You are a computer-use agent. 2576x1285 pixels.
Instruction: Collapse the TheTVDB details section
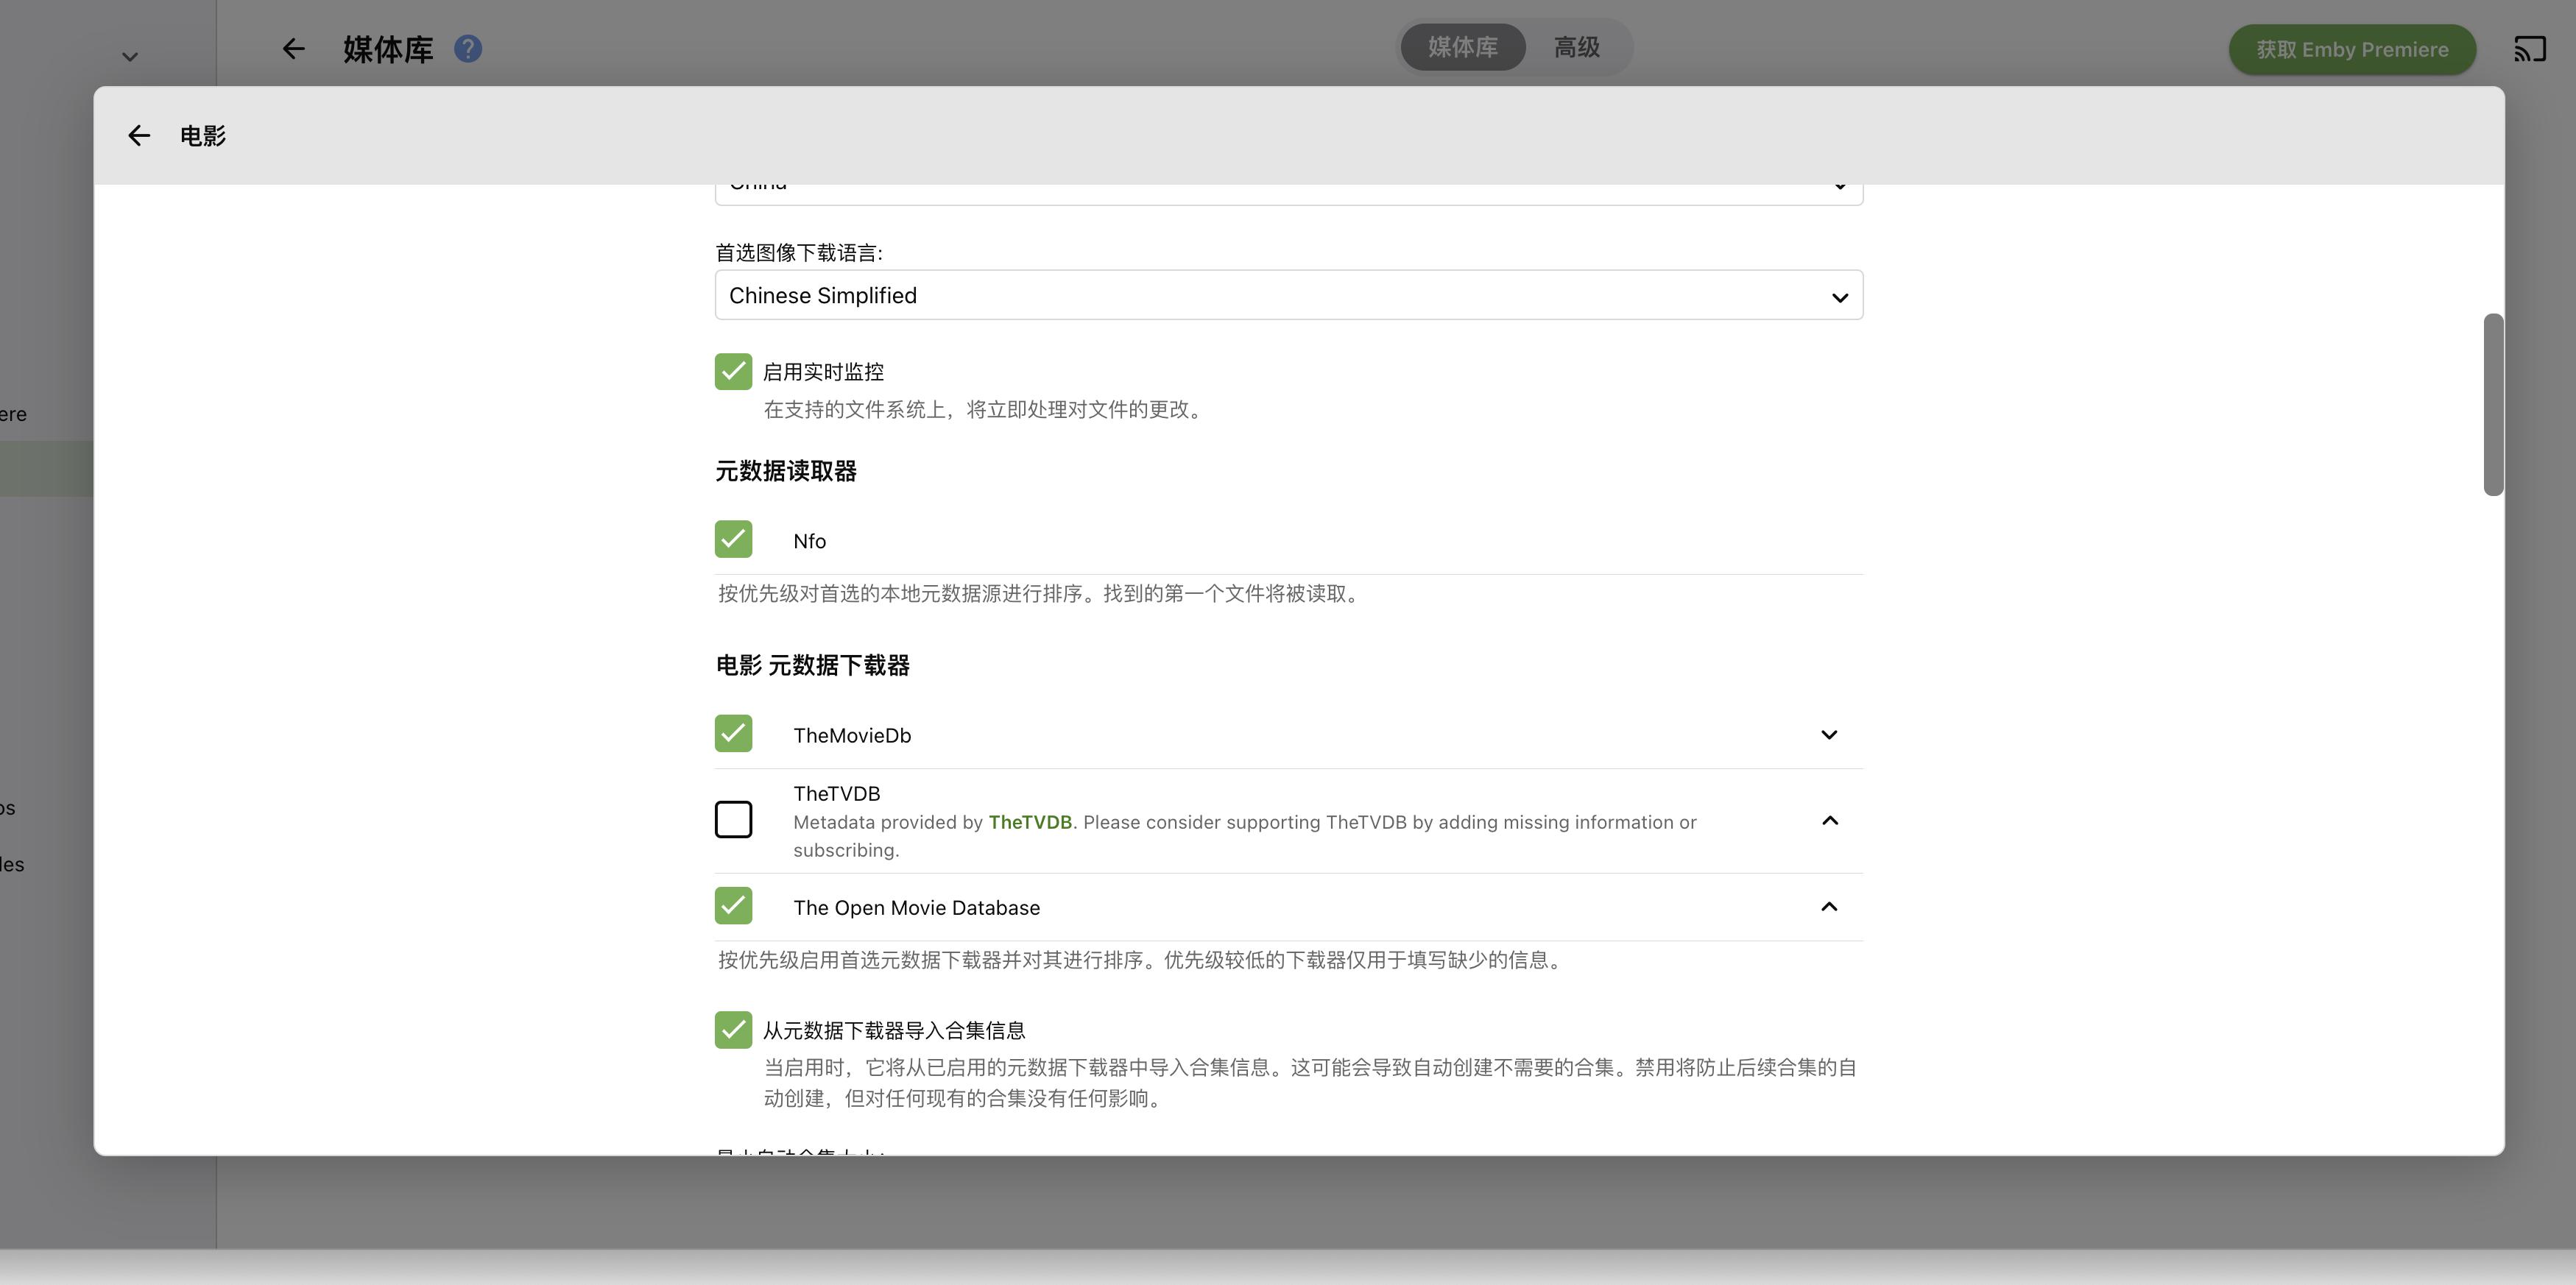pos(1829,820)
